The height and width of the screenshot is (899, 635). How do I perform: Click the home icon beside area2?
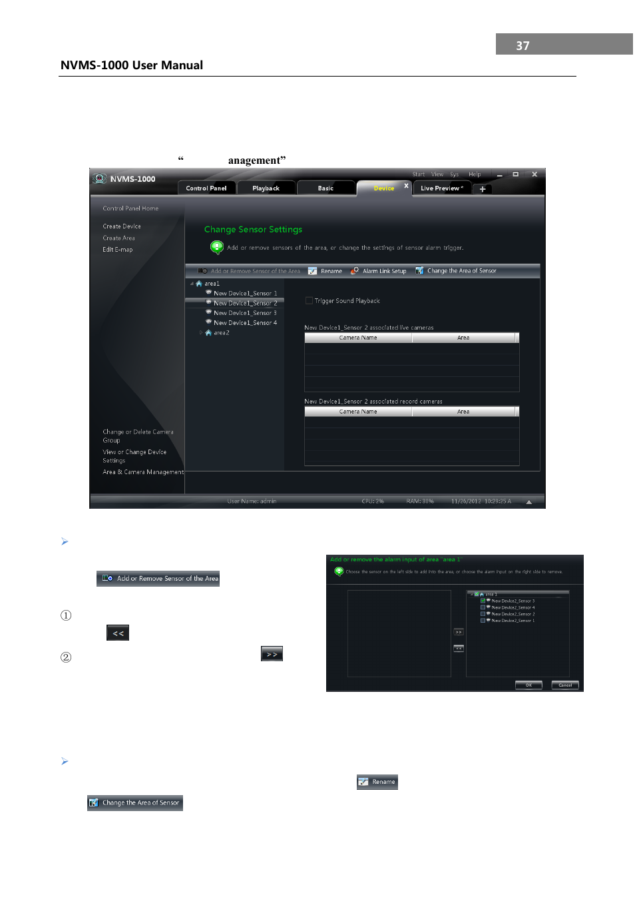coord(208,332)
